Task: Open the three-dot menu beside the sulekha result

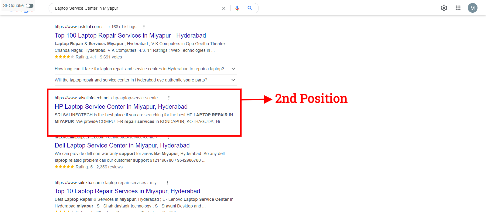Action: (x=167, y=183)
